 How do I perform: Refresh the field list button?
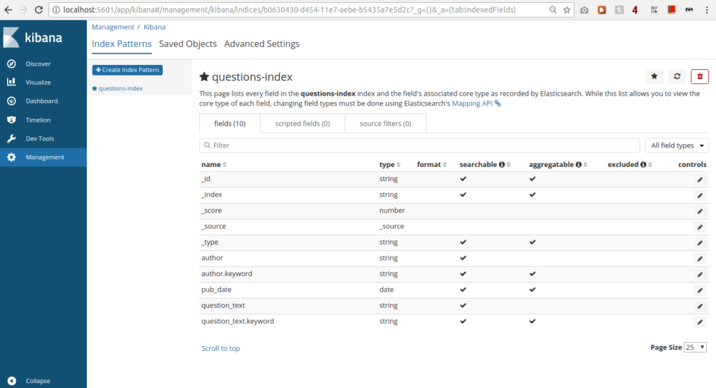click(677, 76)
